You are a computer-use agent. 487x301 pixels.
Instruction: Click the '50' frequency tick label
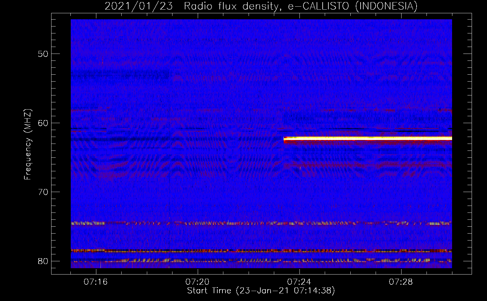tap(43, 54)
